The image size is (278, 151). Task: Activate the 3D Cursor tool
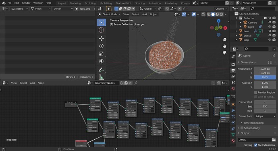point(102,30)
